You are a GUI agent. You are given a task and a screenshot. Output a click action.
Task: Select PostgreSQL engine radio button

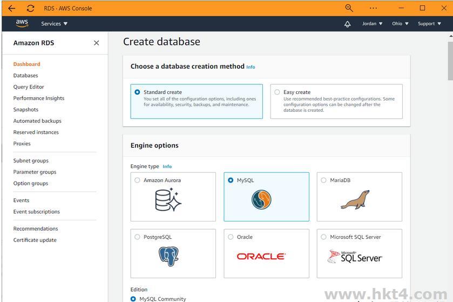pos(137,237)
